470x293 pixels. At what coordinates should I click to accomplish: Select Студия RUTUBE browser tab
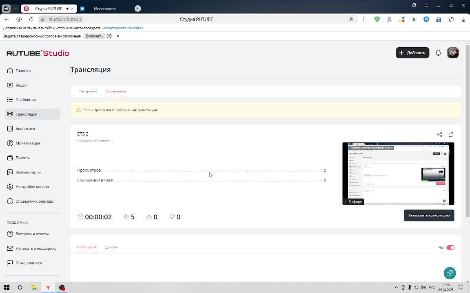[x=49, y=9]
